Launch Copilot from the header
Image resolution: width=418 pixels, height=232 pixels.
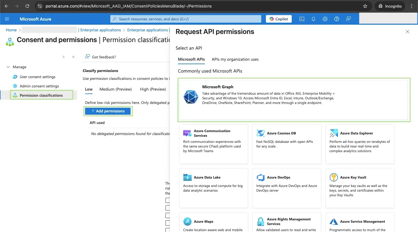point(279,19)
